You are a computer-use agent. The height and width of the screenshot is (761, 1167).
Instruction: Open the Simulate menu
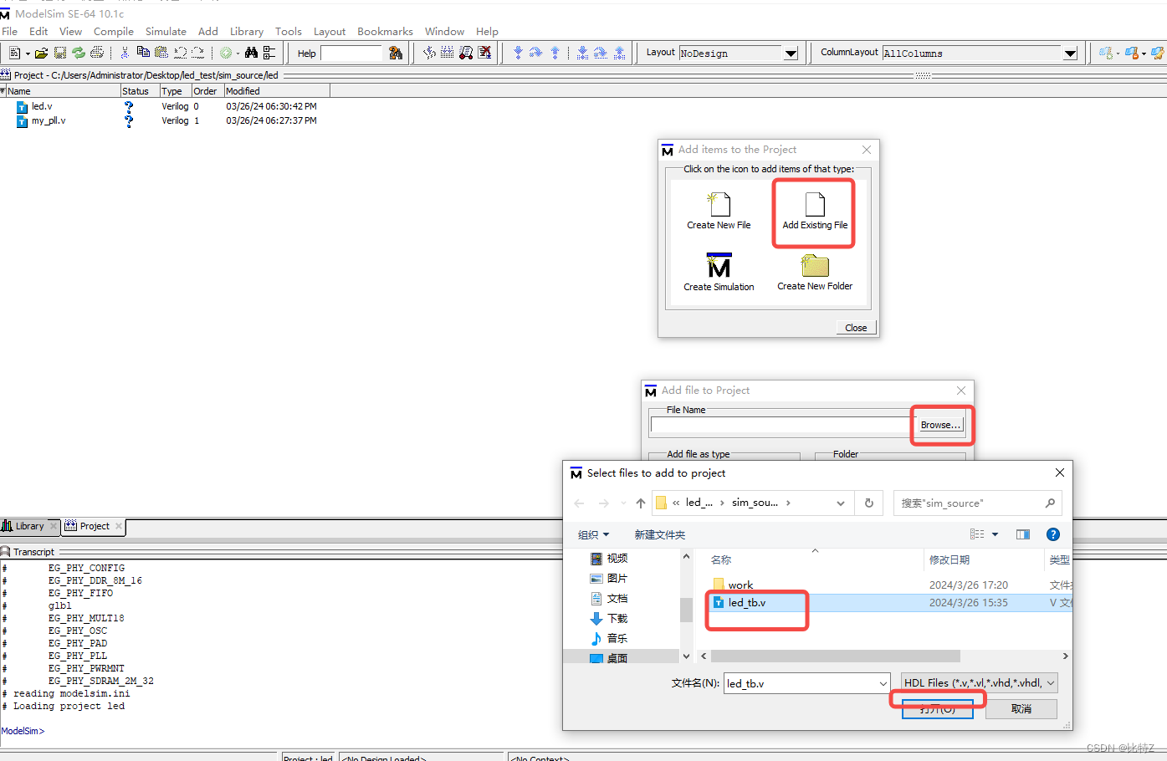click(x=166, y=31)
